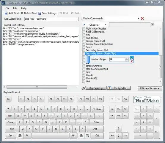Switch to the Config Editor tab
Viewport: 165px width, 143px height.
coord(119,88)
